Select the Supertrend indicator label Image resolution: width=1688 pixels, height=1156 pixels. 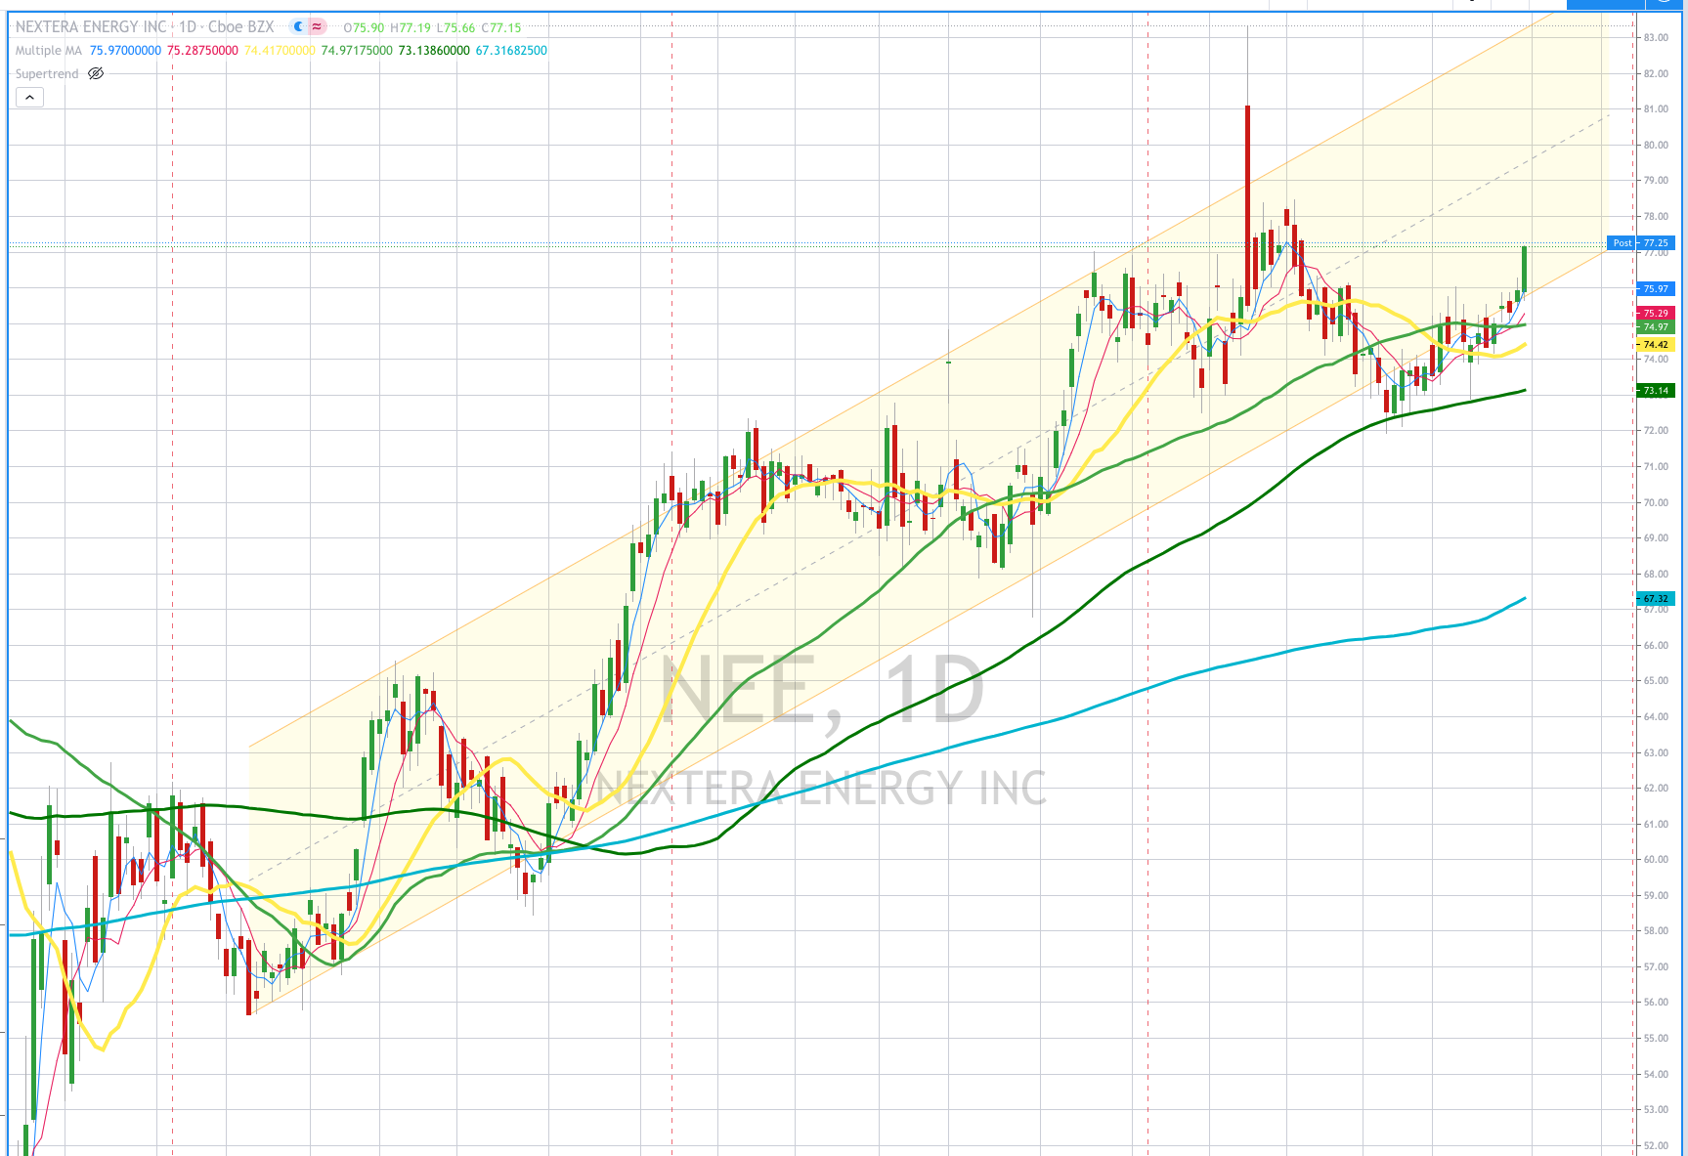pyautogui.click(x=47, y=74)
